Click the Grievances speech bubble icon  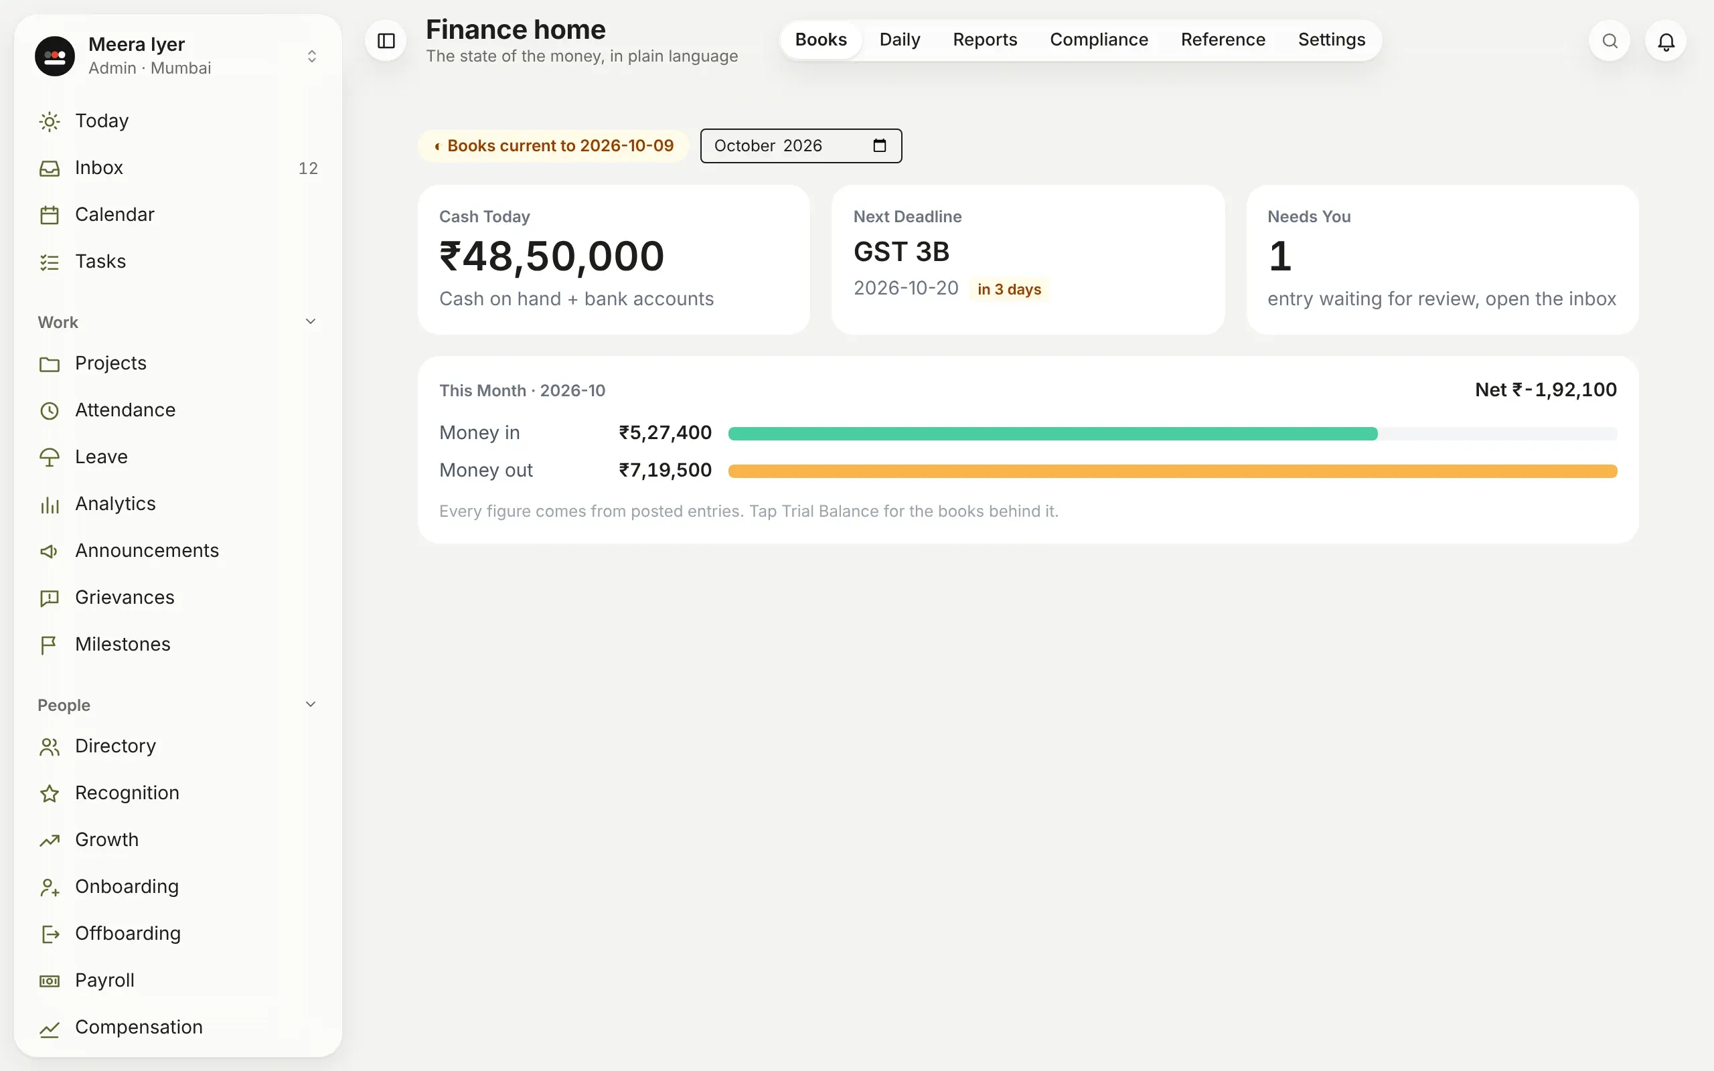(x=50, y=597)
